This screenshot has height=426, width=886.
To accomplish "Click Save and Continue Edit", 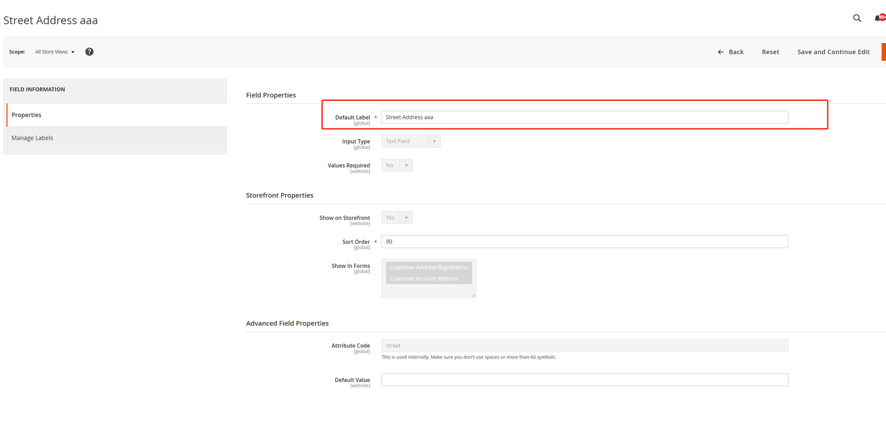I will 833,52.
